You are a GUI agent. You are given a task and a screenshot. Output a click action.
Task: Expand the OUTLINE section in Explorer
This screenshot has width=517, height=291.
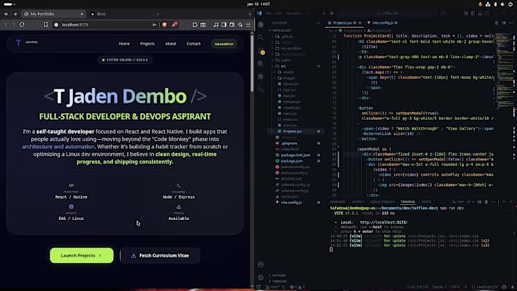[x=279, y=275]
